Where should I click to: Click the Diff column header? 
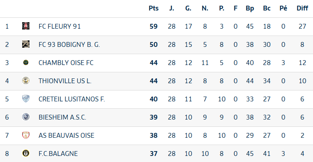coord(302,8)
